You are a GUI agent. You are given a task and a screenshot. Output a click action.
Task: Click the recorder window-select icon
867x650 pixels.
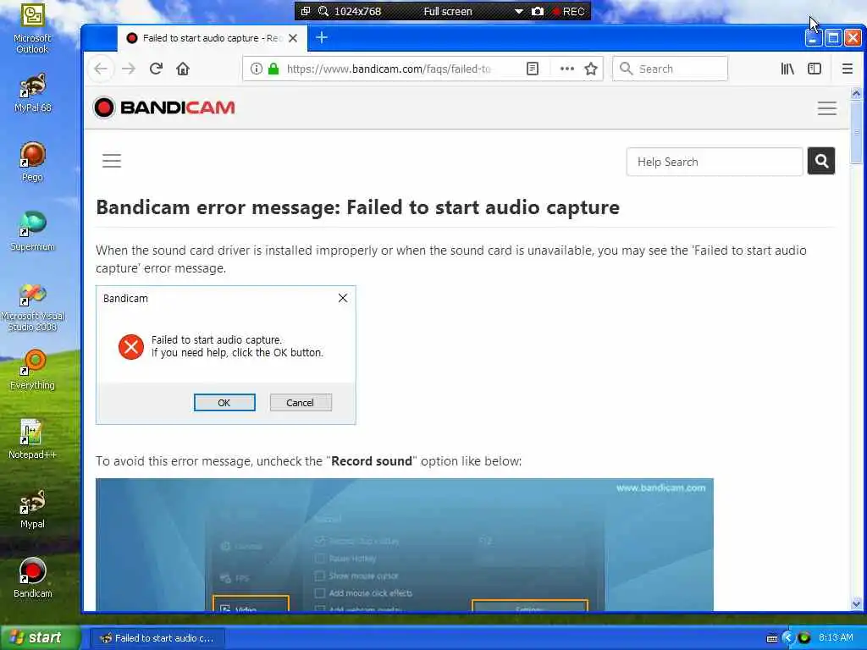point(305,11)
